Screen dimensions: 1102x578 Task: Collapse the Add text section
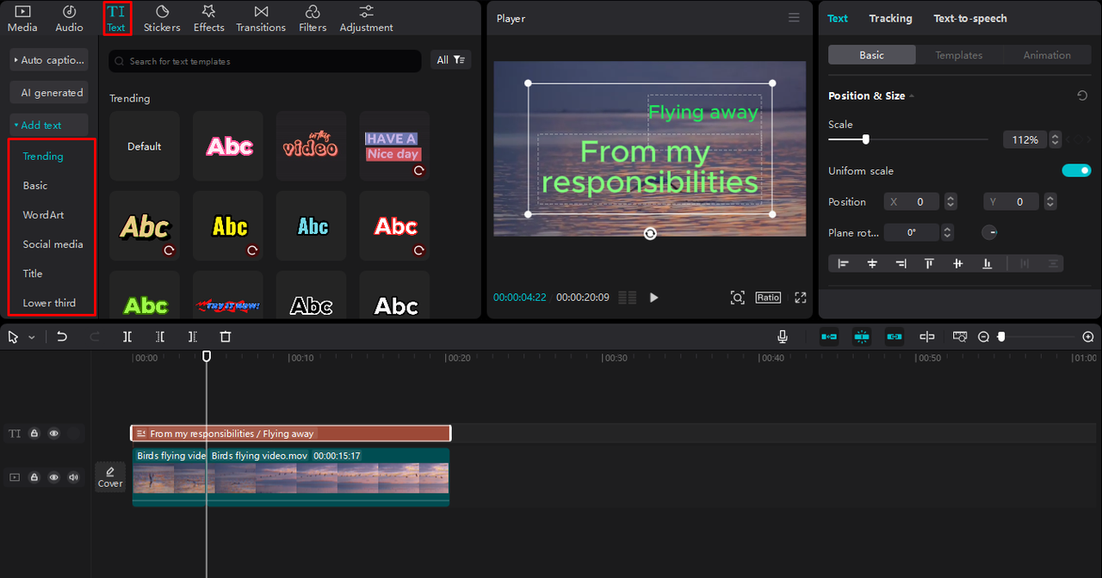(x=49, y=125)
